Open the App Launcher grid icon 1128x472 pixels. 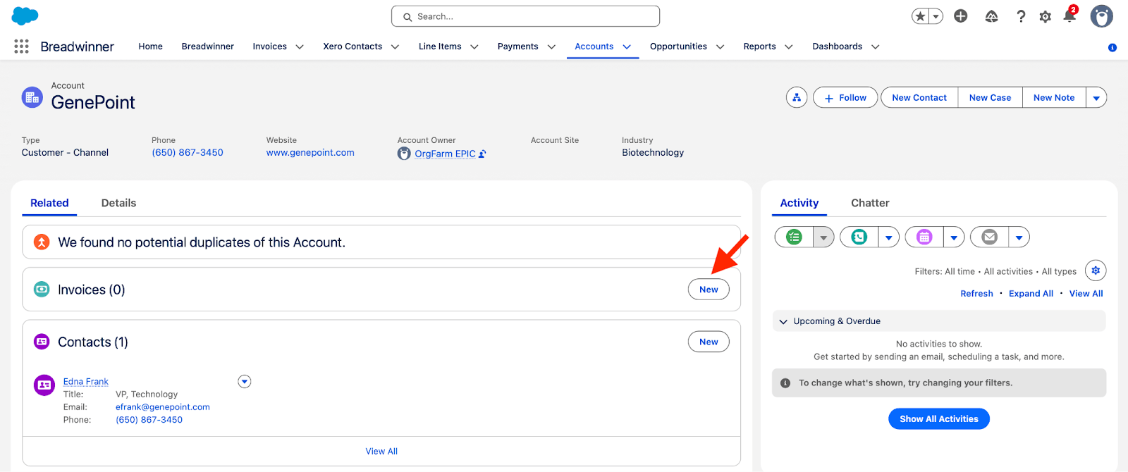tap(21, 46)
